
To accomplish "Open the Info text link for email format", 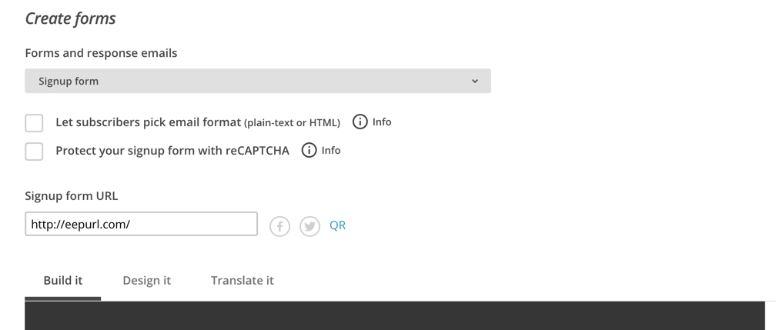I will [x=382, y=122].
